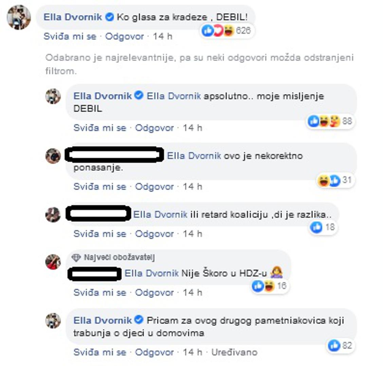Image resolution: width=383 pixels, height=366 pixels.
Task: Show the 82 likes on 'Pricam za ovog' reply
Action: pos(340,346)
